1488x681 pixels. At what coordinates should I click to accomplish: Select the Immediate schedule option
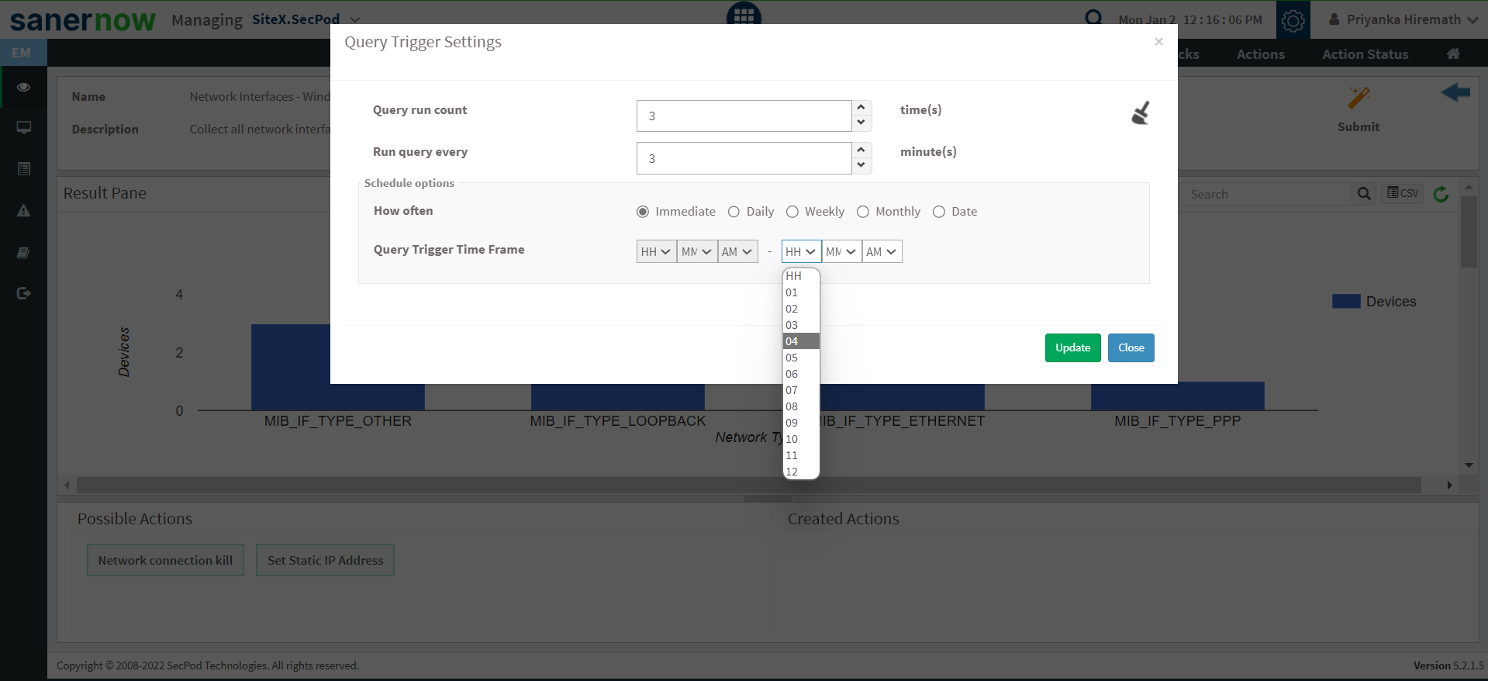643,212
